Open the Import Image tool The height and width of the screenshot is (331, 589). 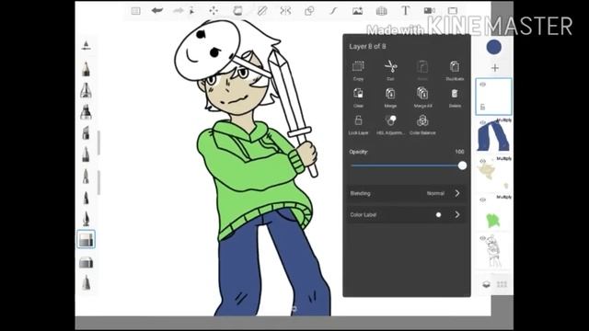point(357,11)
